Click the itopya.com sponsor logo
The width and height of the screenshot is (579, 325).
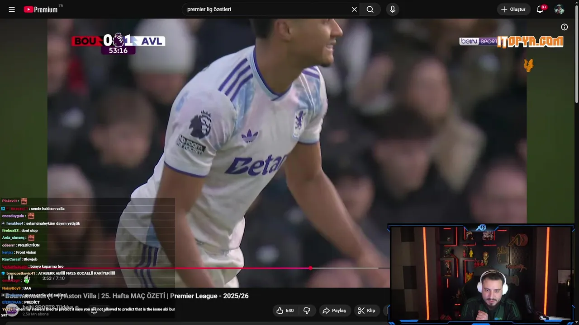530,42
